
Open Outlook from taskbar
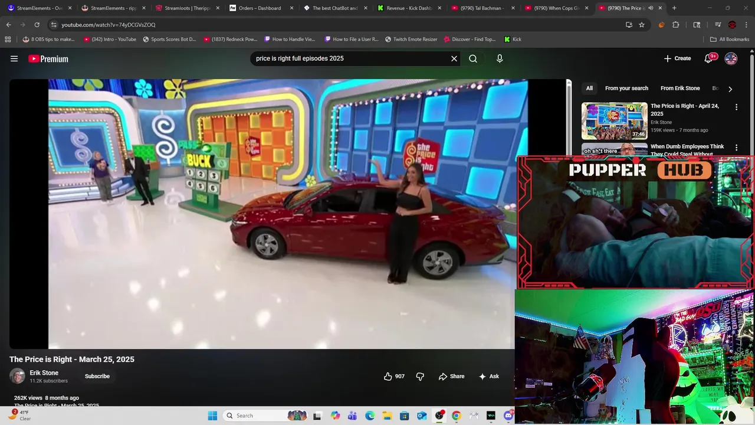pyautogui.click(x=422, y=416)
